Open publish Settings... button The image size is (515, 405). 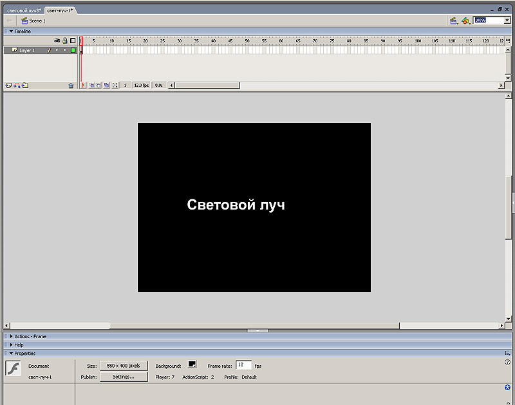pyautogui.click(x=124, y=377)
